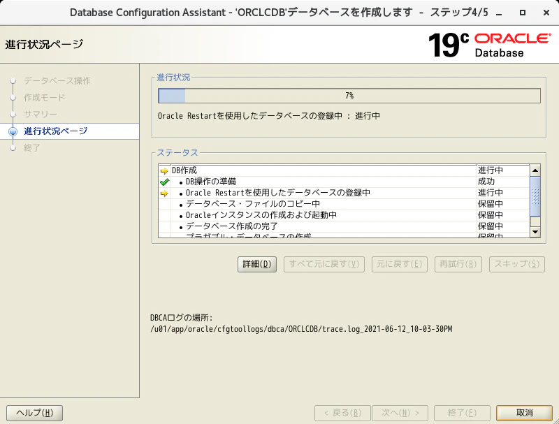The image size is (559, 424).
Task: Click status list scroll down arrow
Action: click(x=535, y=232)
